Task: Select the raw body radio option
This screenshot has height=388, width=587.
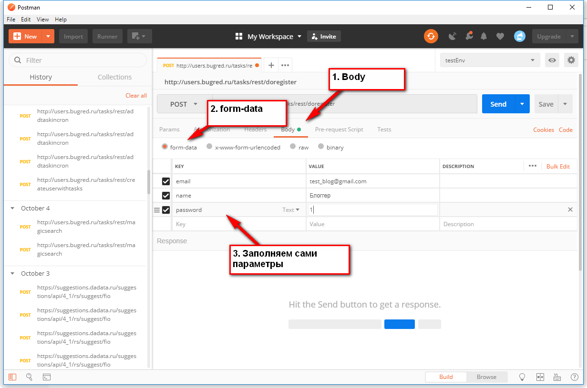Action: (293, 147)
